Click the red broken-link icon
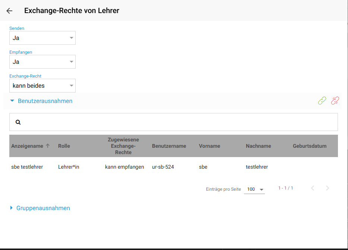 point(335,101)
